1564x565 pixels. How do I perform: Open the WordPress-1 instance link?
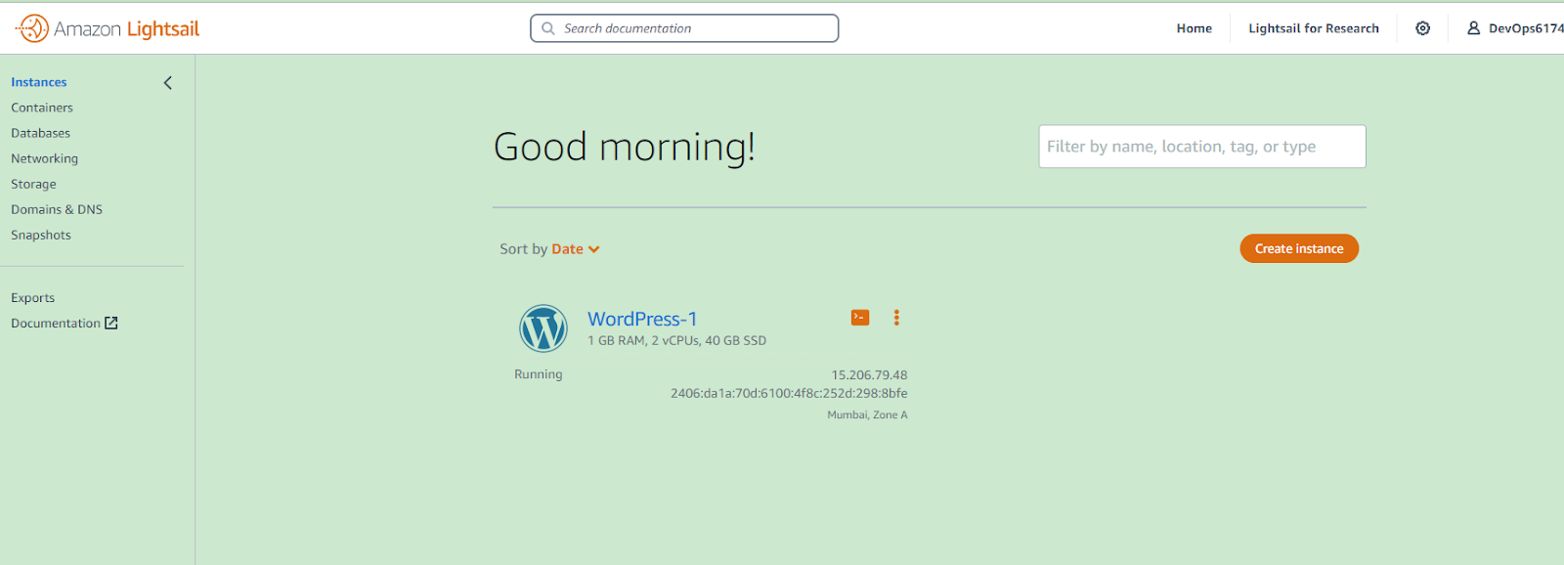pyautogui.click(x=642, y=319)
